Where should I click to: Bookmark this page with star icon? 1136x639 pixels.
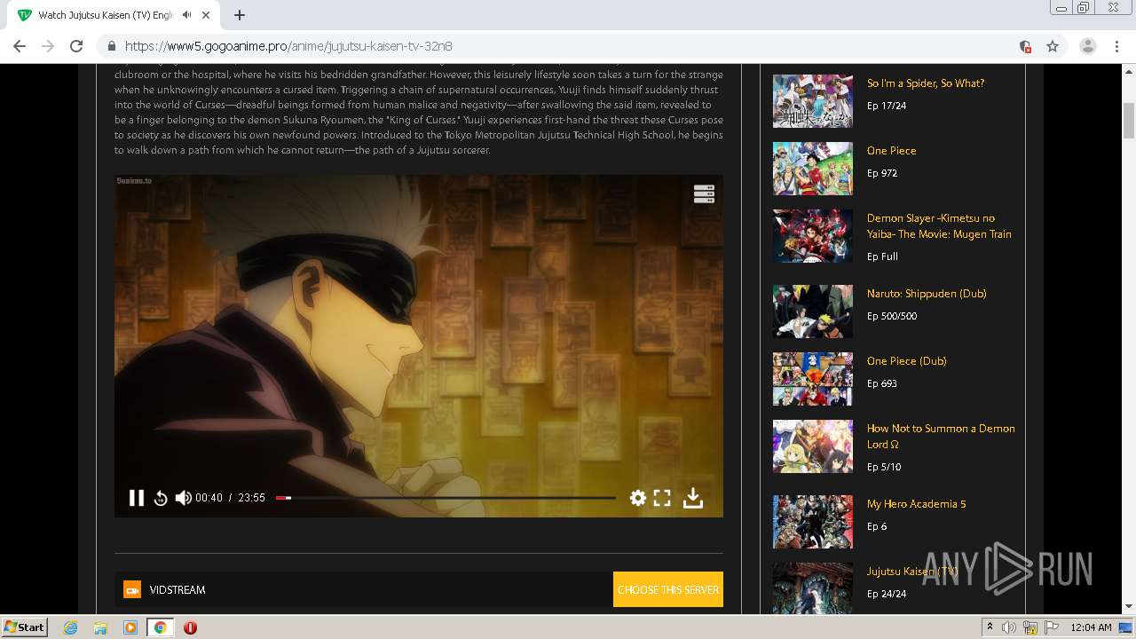(1053, 46)
